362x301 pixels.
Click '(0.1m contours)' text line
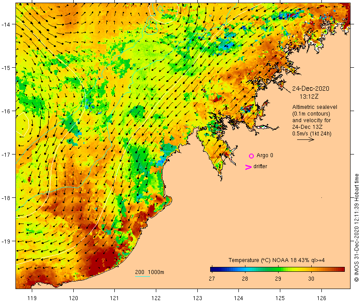[311, 114]
